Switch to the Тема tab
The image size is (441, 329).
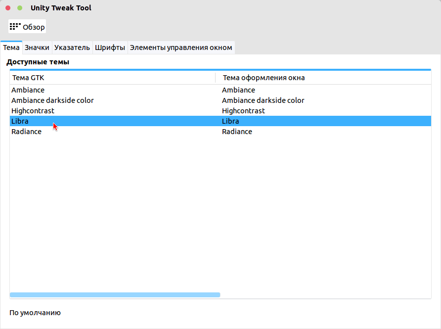tap(11, 47)
